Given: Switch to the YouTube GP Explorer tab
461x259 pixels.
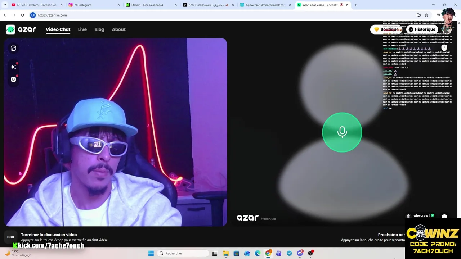Looking at the screenshot, I should click(x=36, y=5).
